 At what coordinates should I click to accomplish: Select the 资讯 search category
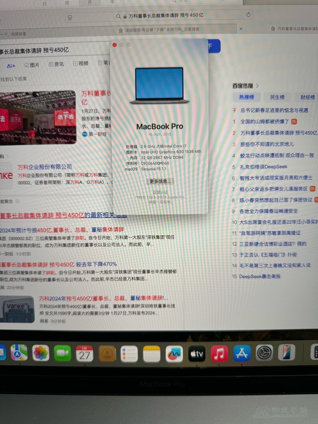(x=56, y=64)
